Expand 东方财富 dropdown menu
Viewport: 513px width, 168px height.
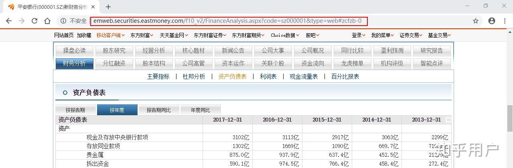(142, 35)
